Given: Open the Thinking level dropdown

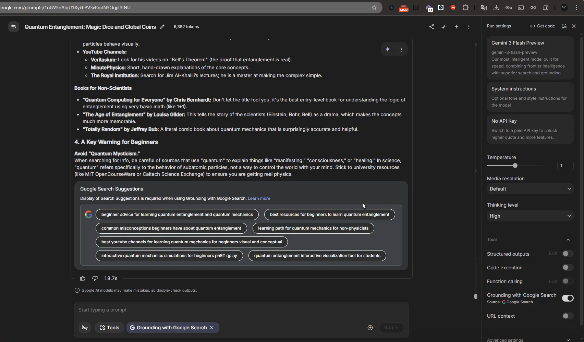Looking at the screenshot, I should point(530,216).
